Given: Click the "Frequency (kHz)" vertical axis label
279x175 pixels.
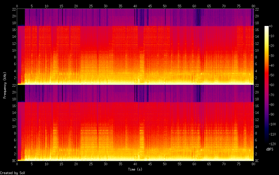Looking at the screenshot, I should 5,85.
